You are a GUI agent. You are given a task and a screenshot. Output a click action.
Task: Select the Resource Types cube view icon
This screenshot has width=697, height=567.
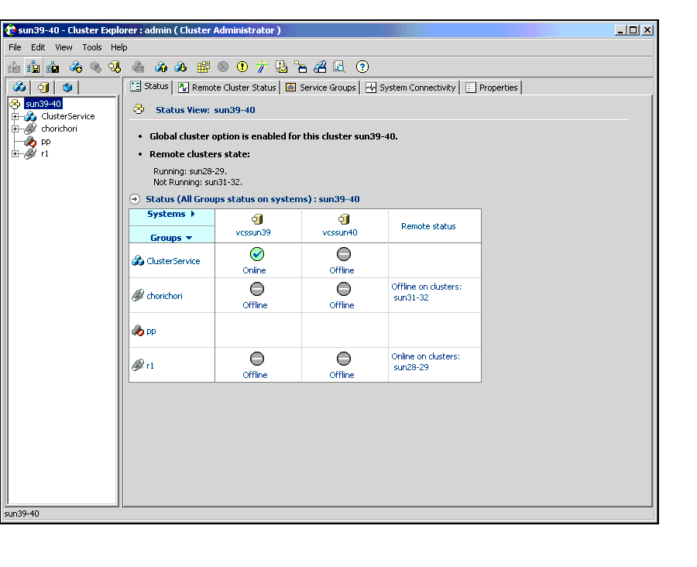[x=67, y=88]
